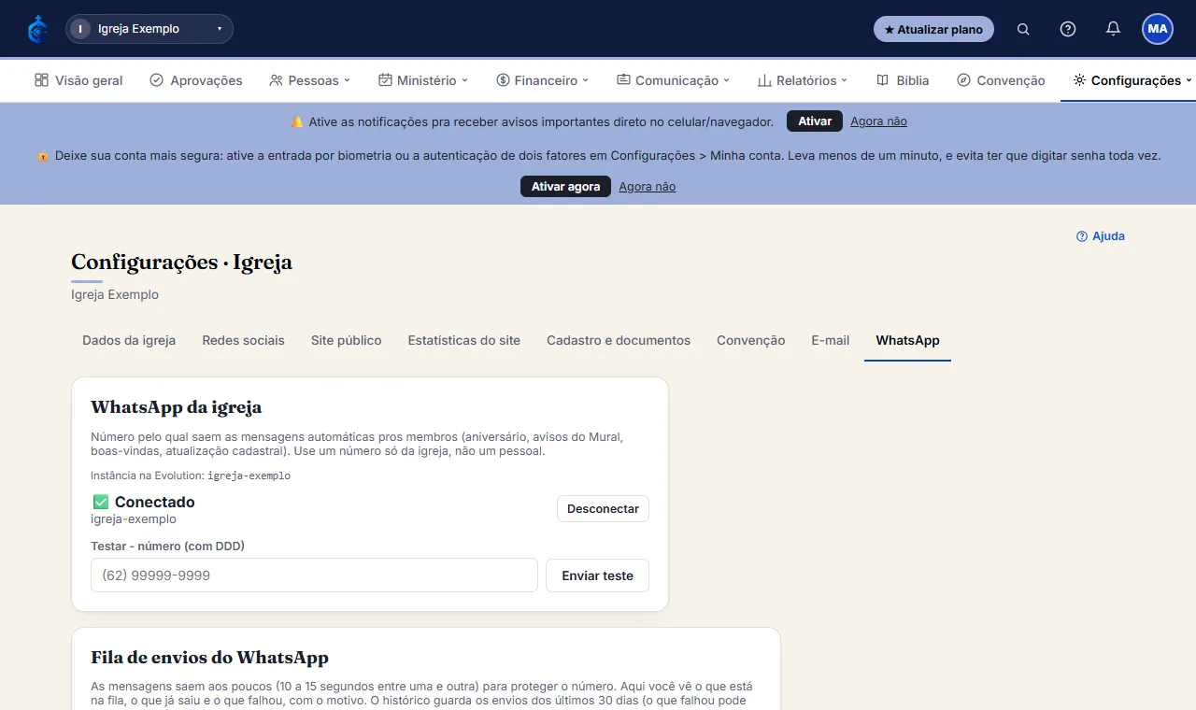Click the Aprovações checkmark icon
This screenshot has height=710, width=1196.
pos(157,80)
